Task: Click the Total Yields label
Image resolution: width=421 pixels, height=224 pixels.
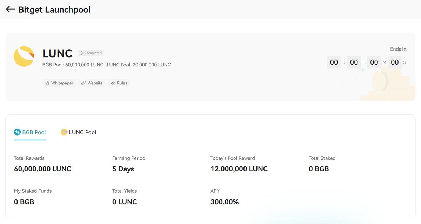Action: click(125, 191)
